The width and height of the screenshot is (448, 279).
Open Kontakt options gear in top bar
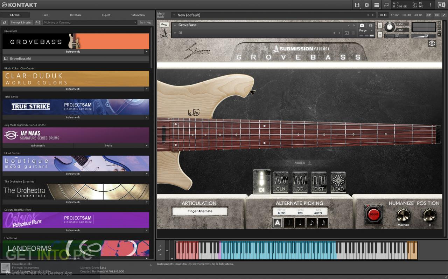[x=367, y=5]
